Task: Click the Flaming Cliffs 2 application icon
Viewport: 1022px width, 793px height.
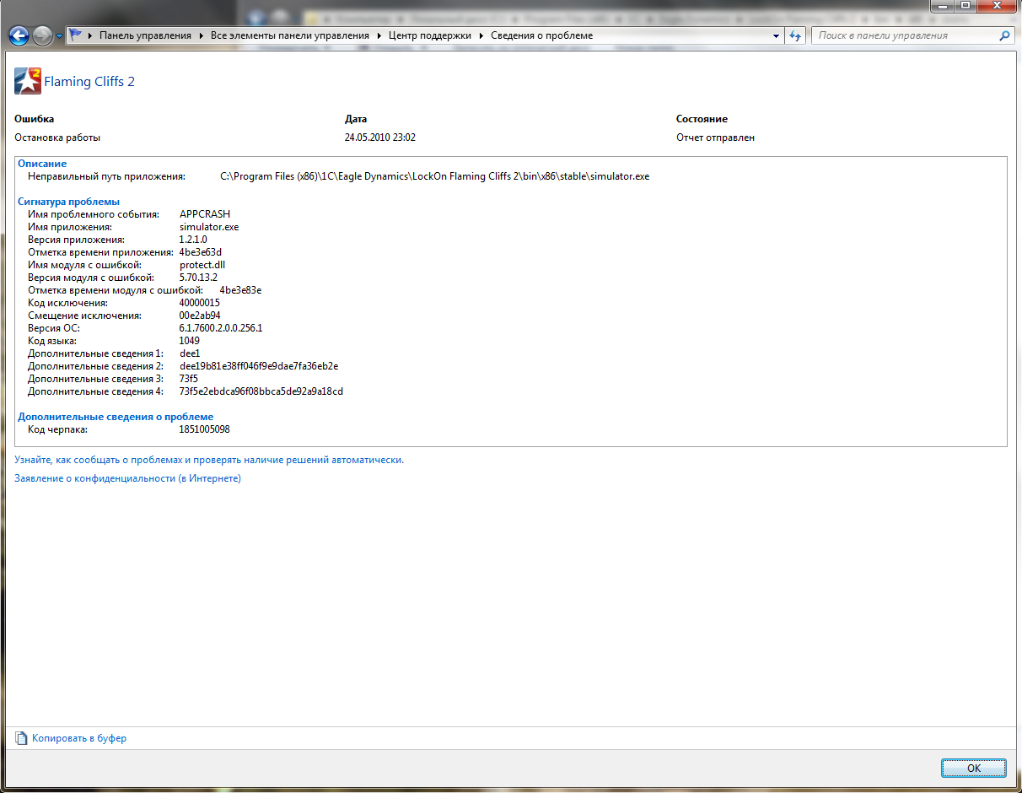Action: (x=28, y=81)
